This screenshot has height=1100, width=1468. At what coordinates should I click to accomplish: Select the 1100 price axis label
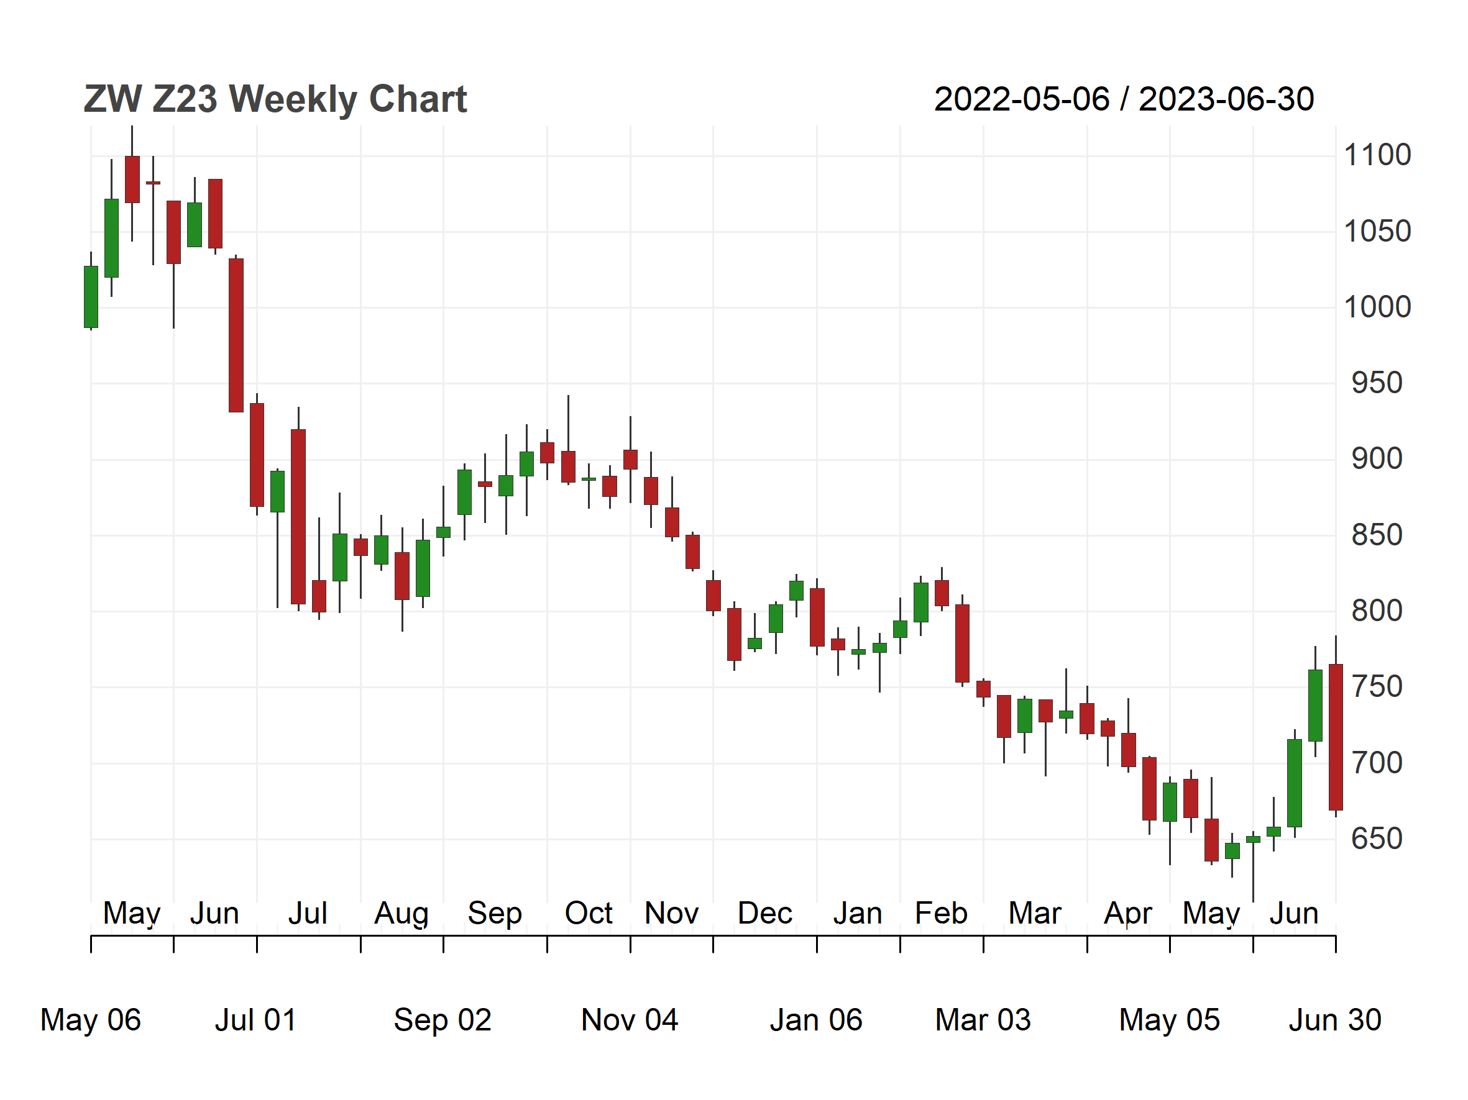coord(1377,155)
